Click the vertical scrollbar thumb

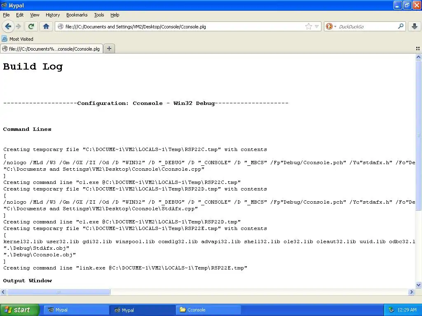click(418, 135)
